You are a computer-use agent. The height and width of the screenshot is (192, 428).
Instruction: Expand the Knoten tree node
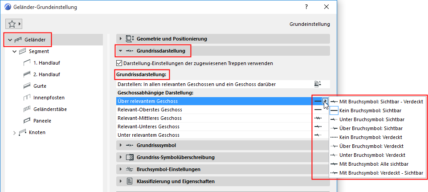tap(14, 132)
